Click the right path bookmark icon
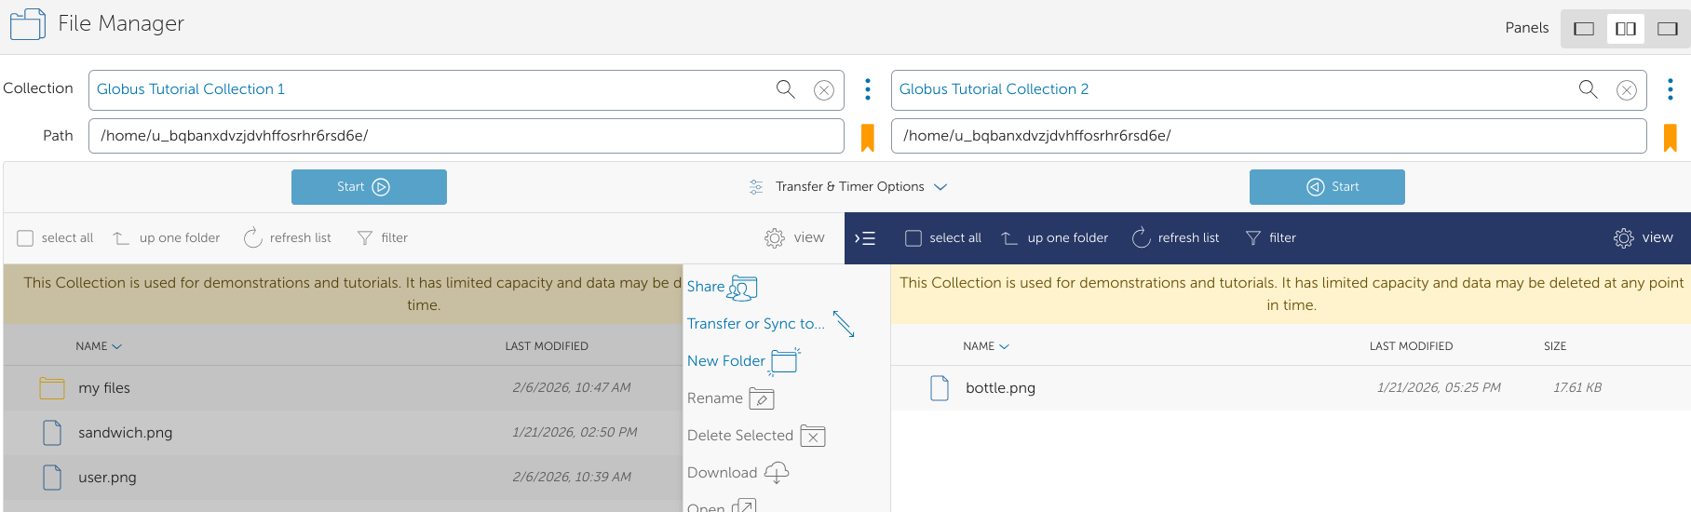This screenshot has width=1691, height=512. 1670,137
